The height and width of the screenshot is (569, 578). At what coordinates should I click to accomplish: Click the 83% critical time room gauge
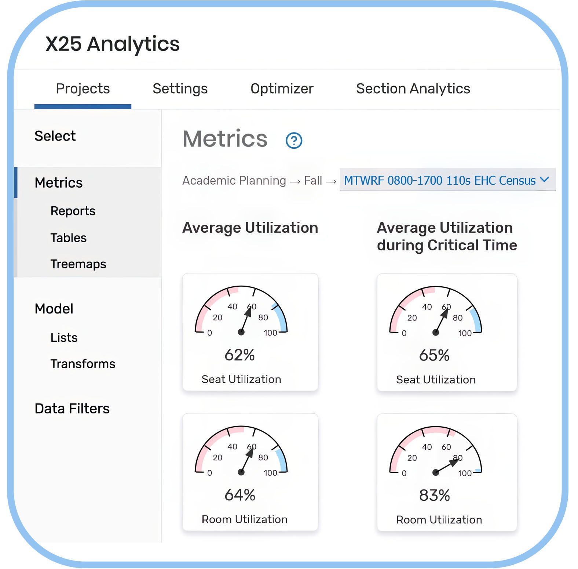click(x=447, y=472)
